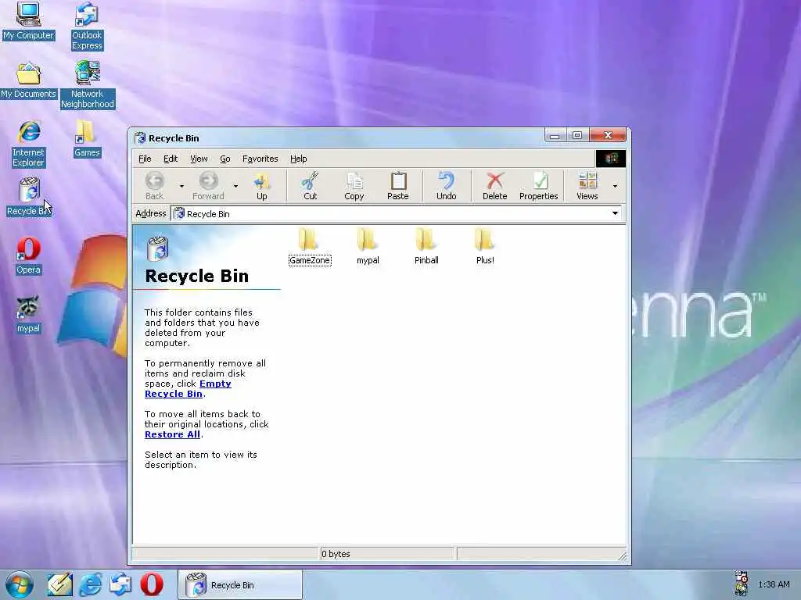
Task: Select the mypal raccoon desktop shortcut
Action: [28, 315]
